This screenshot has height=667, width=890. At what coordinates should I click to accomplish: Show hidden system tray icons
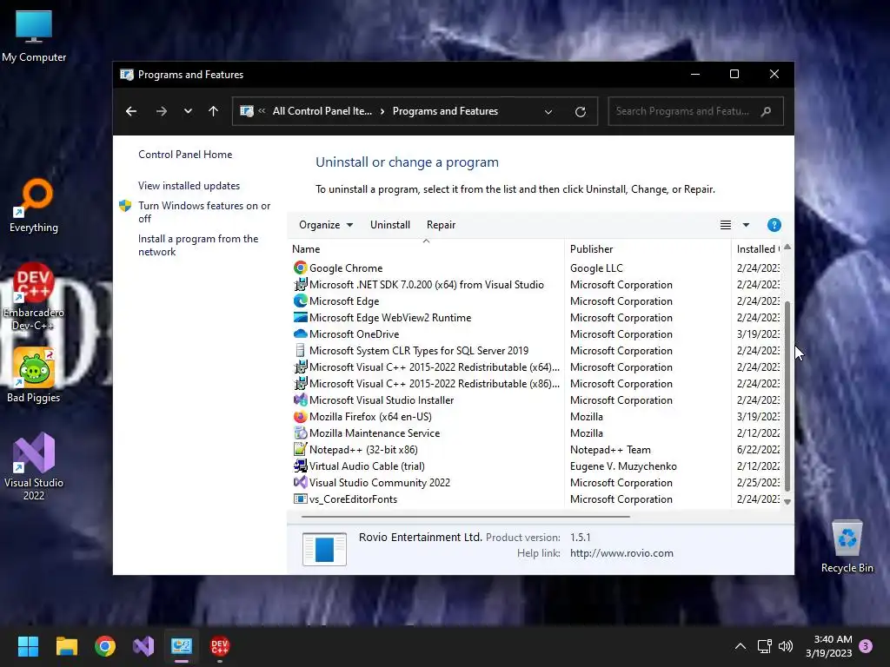tap(741, 646)
